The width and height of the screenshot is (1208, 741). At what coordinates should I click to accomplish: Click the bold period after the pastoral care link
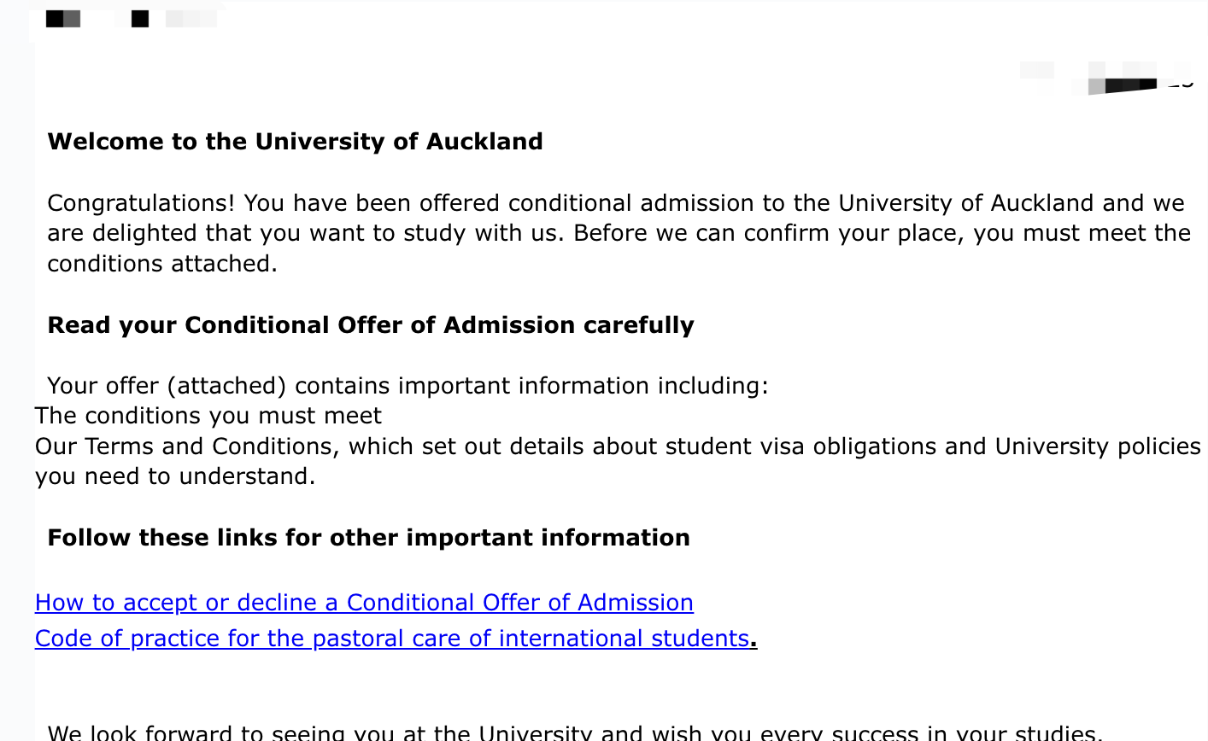pos(754,639)
